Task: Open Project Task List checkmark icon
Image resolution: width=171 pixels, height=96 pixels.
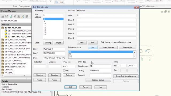Action: (15, 16)
